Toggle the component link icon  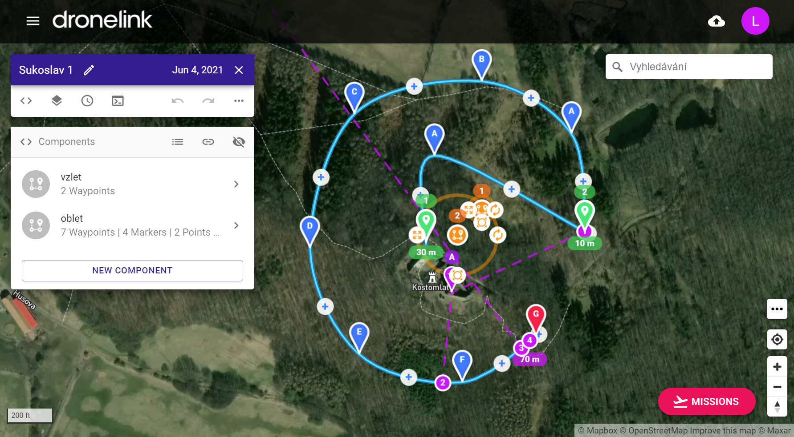208,142
